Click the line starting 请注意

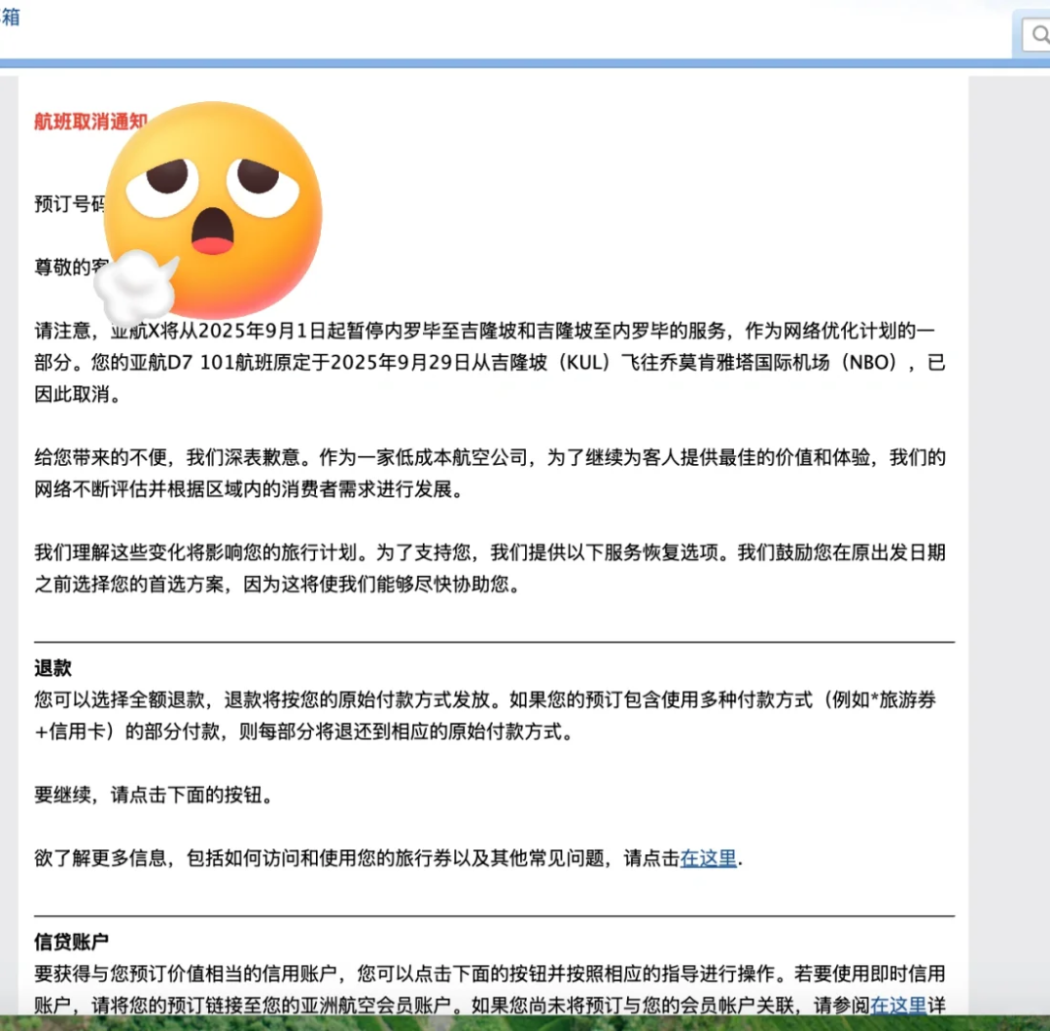click(x=485, y=331)
